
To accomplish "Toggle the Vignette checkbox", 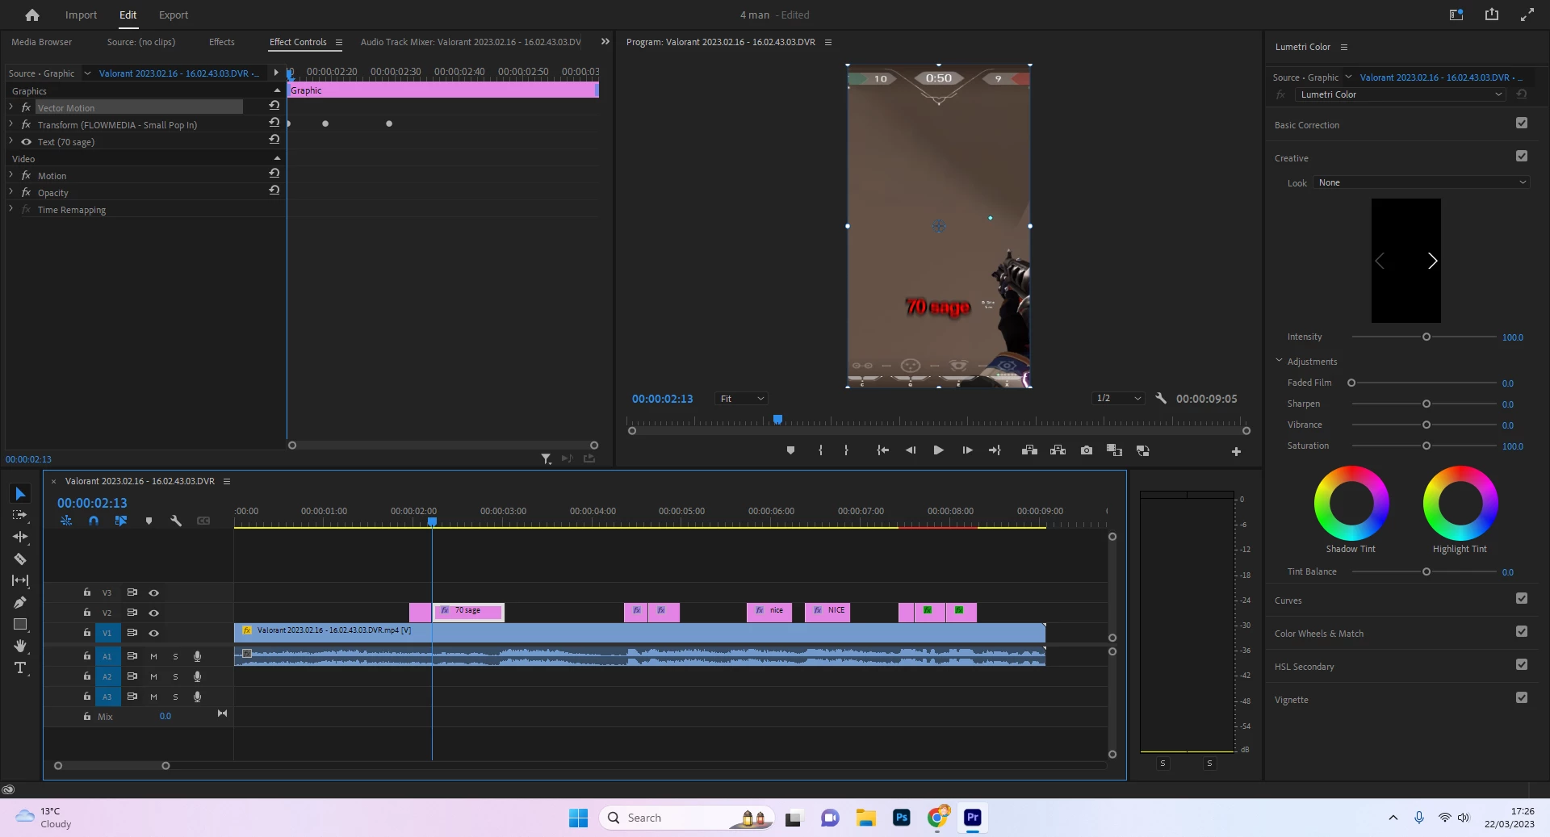I will click(1522, 698).
